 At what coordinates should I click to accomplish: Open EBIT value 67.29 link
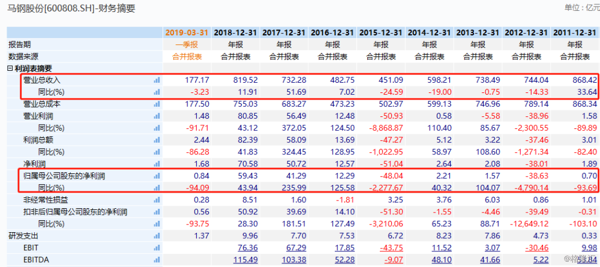click(x=296, y=248)
